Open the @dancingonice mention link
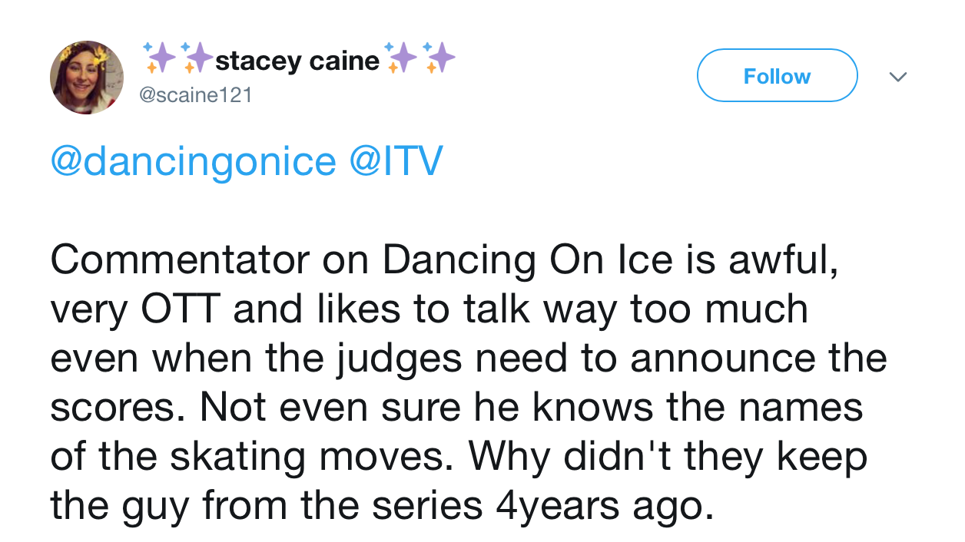 [x=194, y=162]
